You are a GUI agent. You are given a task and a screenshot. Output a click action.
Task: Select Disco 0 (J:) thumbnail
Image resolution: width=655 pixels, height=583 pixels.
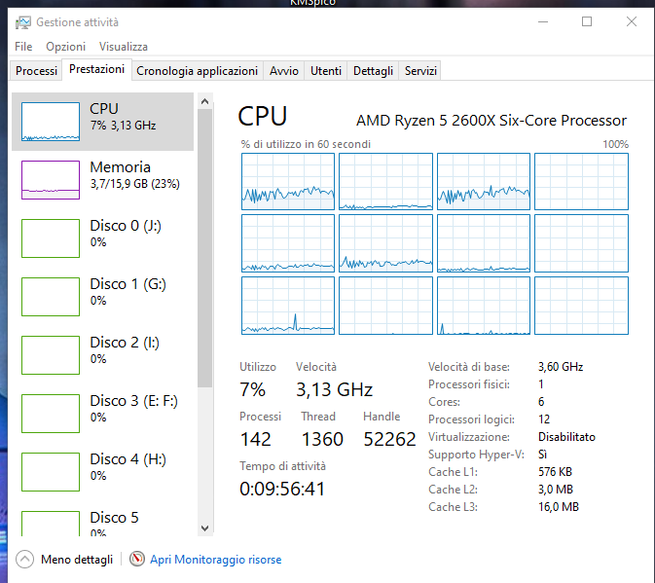coord(51,238)
